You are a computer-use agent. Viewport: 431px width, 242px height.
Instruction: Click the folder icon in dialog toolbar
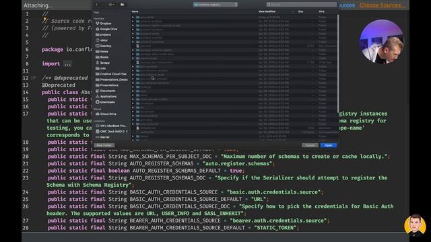click(x=123, y=5)
